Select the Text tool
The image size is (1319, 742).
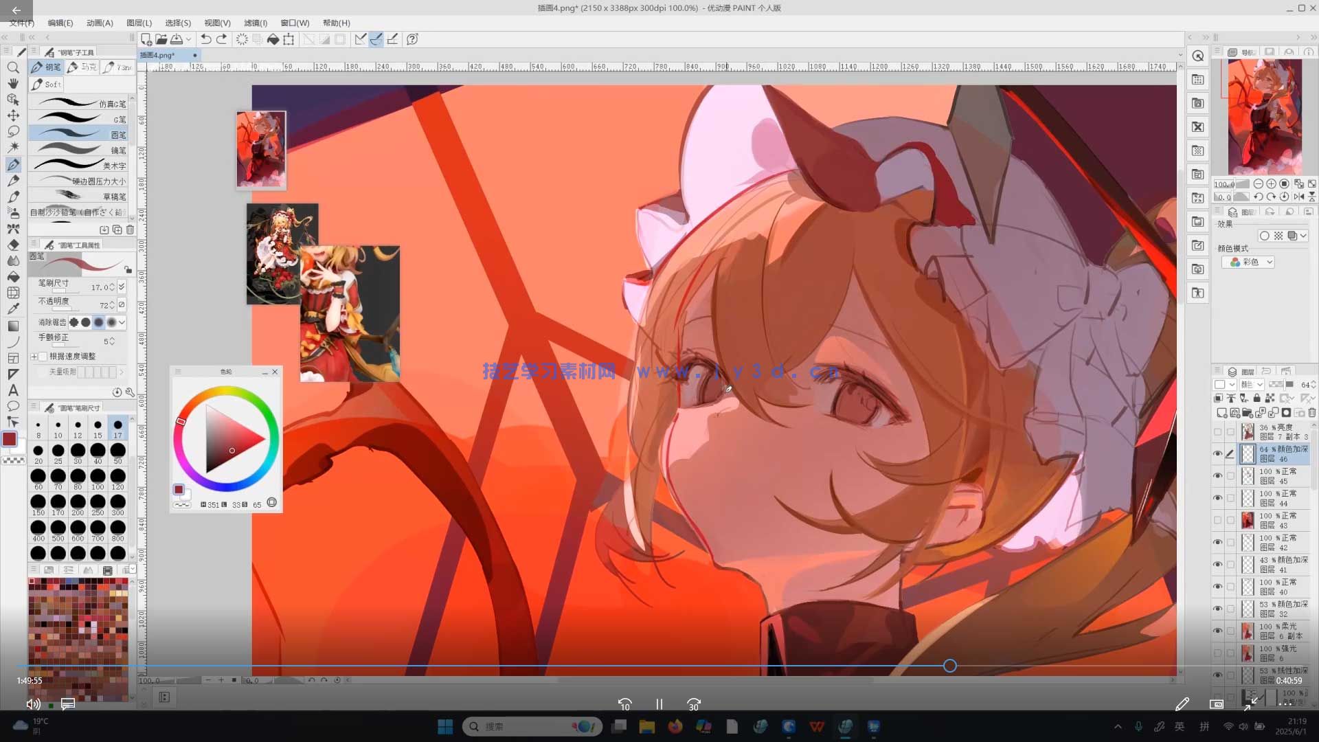(13, 390)
